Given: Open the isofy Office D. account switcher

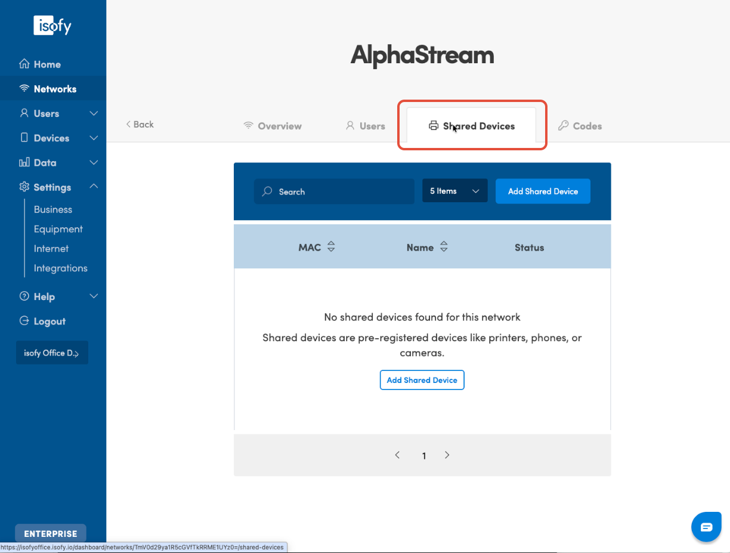Looking at the screenshot, I should (52, 353).
